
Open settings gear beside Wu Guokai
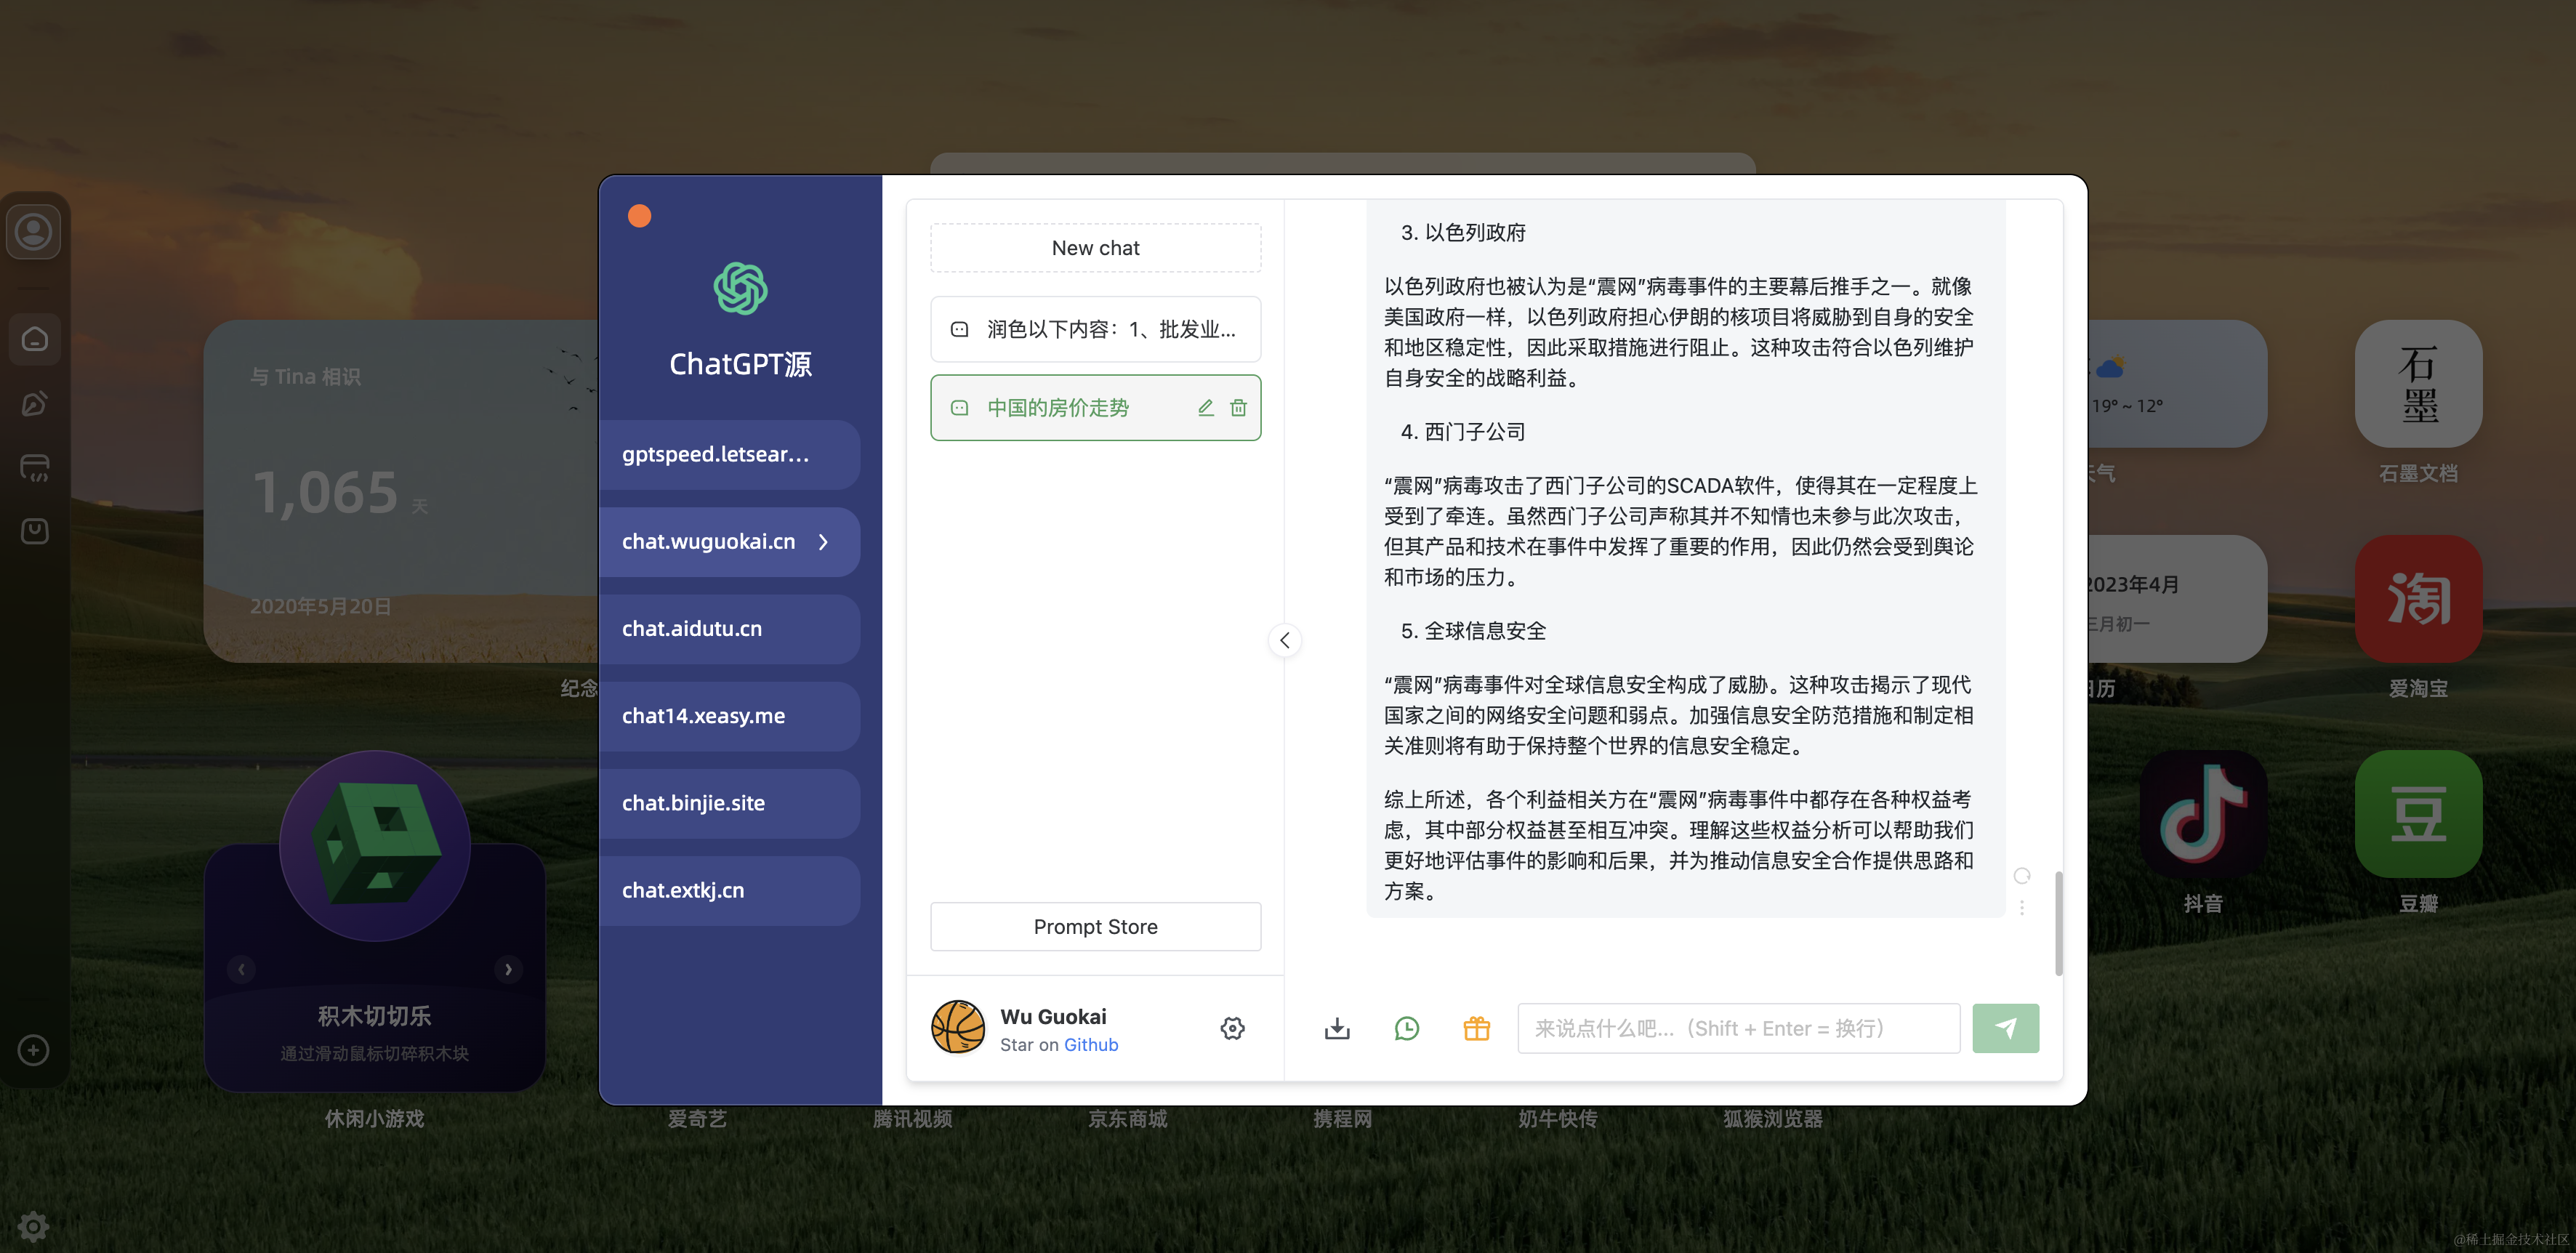(x=1232, y=1028)
